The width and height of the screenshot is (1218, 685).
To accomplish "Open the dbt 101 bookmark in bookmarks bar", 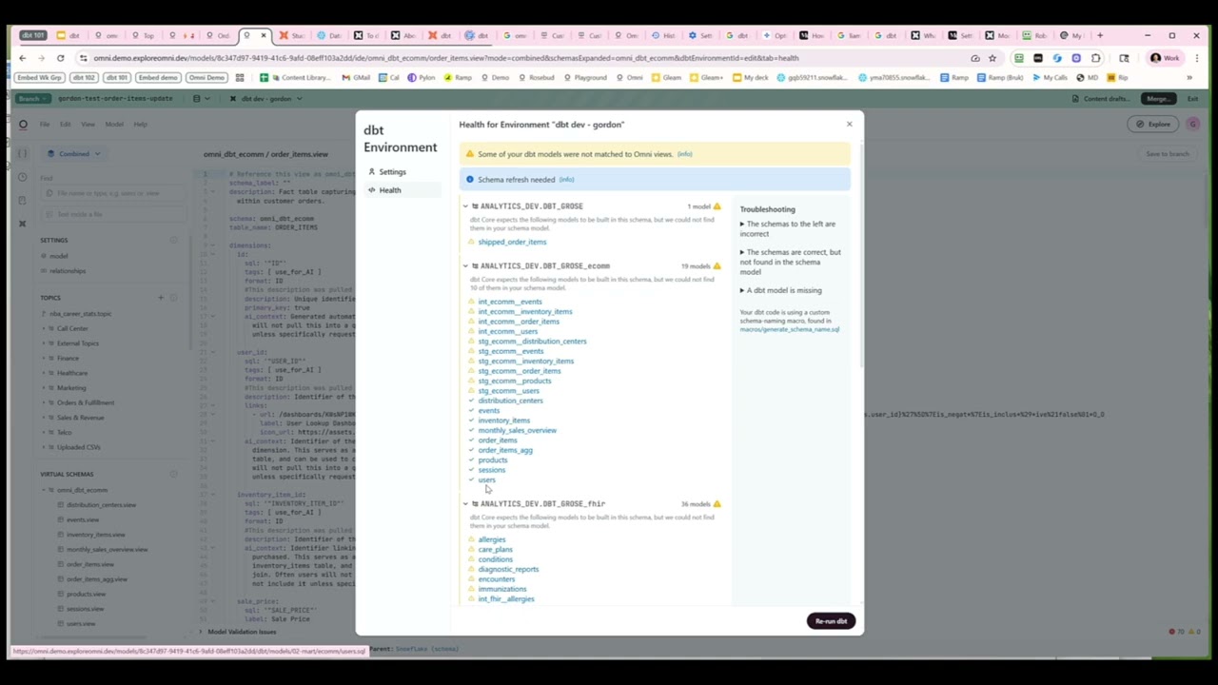I will [x=117, y=78].
